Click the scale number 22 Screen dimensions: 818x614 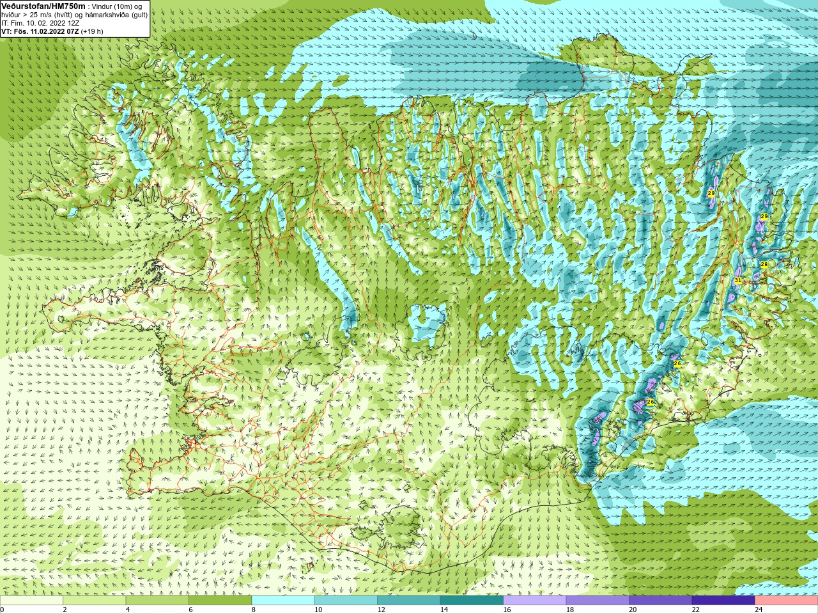[696, 610]
